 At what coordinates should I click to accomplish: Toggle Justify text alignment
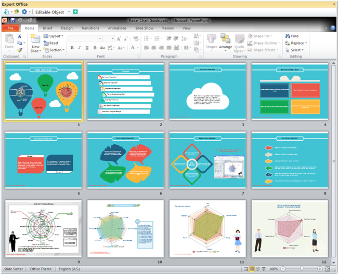click(169, 48)
